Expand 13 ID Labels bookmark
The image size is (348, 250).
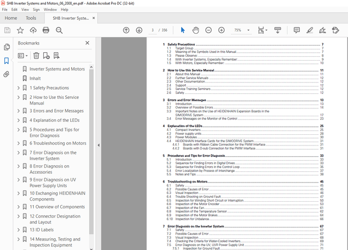[19, 230]
